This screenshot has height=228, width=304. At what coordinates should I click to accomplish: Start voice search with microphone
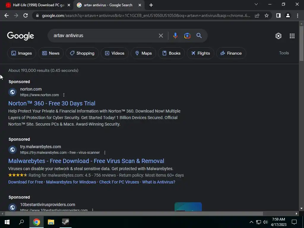175,36
